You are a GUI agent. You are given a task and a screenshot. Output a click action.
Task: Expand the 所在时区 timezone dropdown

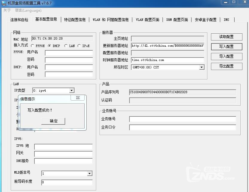click(201, 67)
